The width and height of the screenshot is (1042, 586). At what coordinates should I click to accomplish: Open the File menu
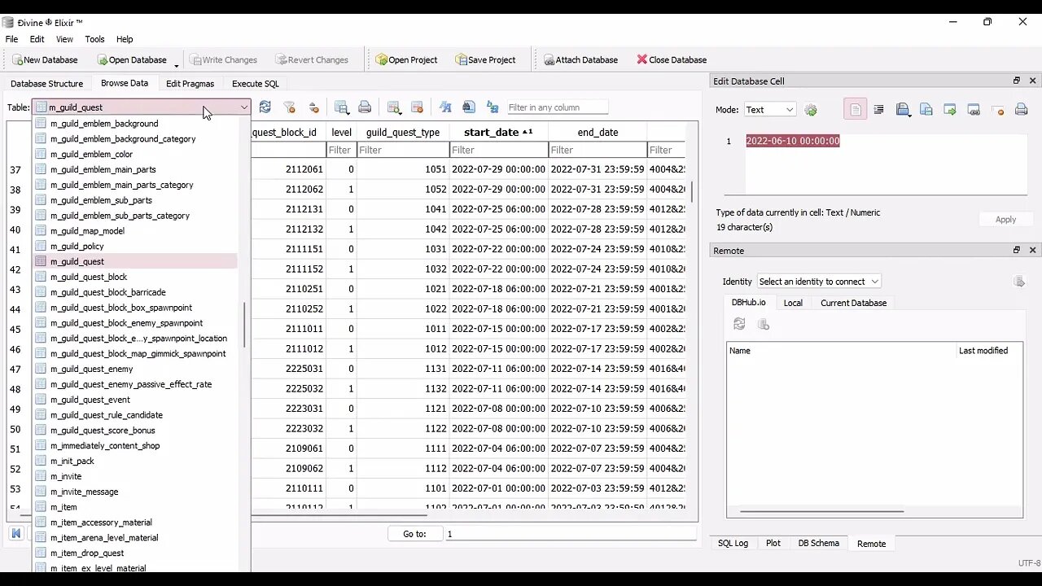click(12, 39)
